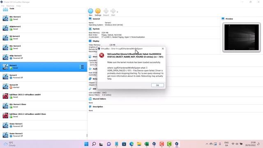The image size is (263, 148).
Task: Click the Preview panel header icon
Action: [x=223, y=19]
